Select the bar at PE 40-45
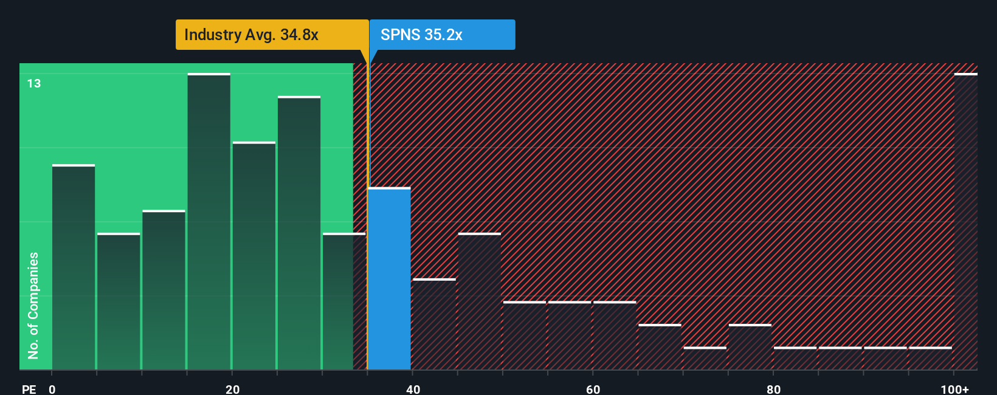The height and width of the screenshot is (395, 997). coord(434,324)
